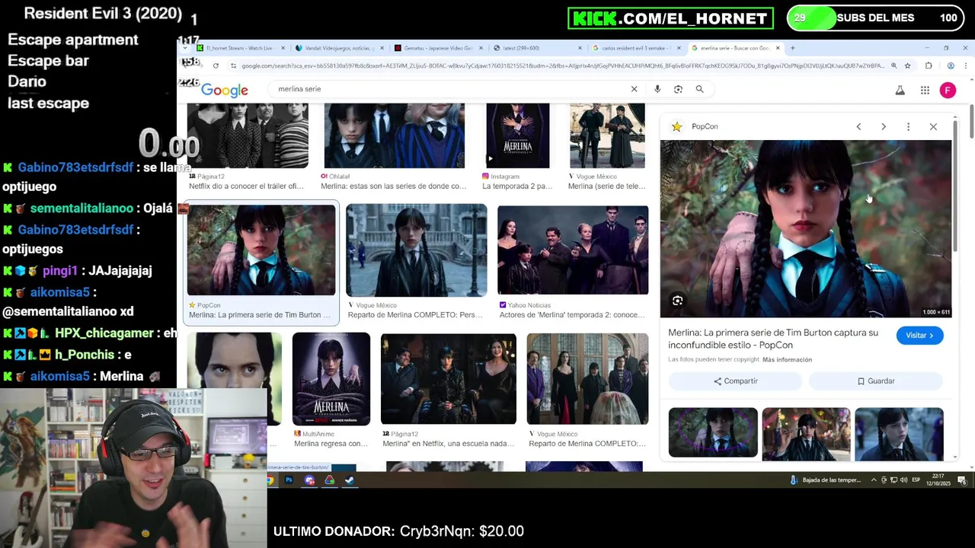Screen dimensions: 975x548
Task: Click the Compartir button
Action: point(735,381)
